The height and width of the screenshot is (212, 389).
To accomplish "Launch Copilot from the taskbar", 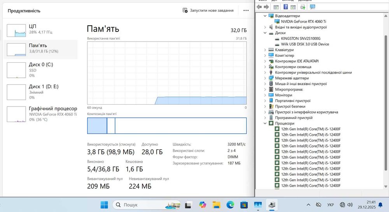I will point(202,205).
